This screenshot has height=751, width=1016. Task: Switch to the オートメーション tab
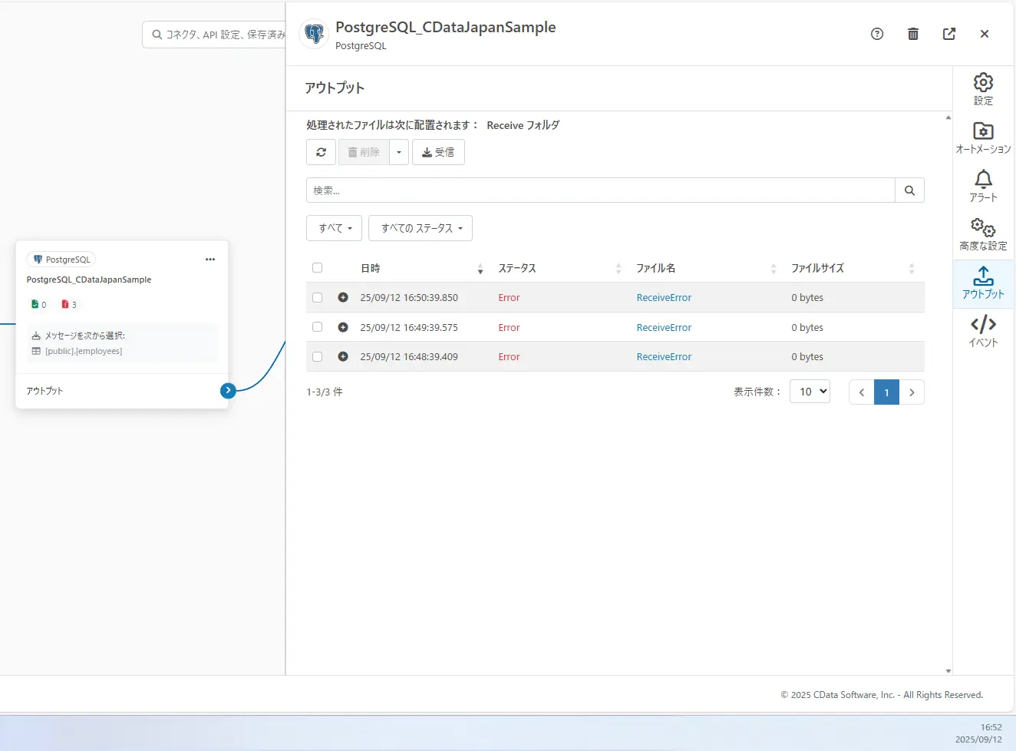coord(984,138)
